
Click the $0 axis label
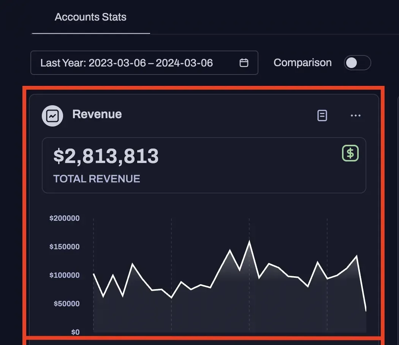[x=75, y=332]
